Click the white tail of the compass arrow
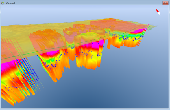 point(159,14)
